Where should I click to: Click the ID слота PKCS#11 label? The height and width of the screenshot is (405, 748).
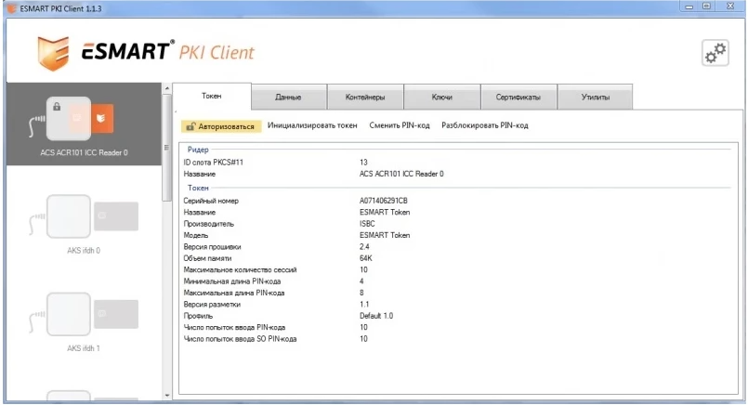point(213,163)
